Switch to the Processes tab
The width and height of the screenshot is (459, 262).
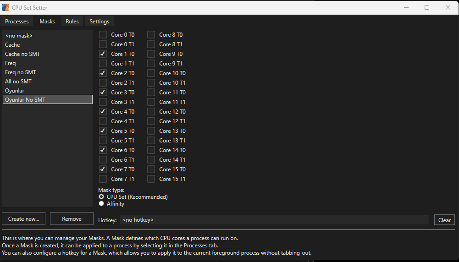17,22
